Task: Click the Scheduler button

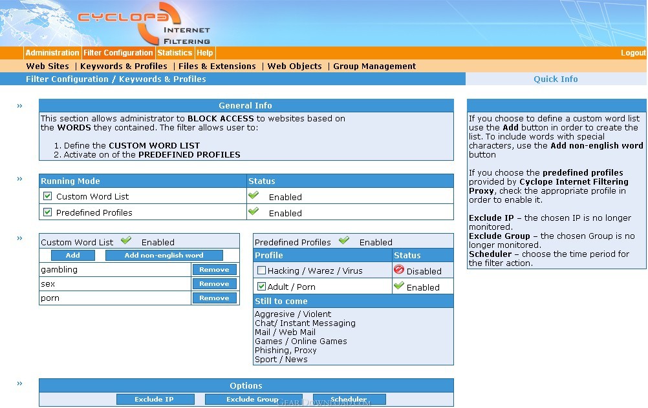Action: click(x=349, y=400)
